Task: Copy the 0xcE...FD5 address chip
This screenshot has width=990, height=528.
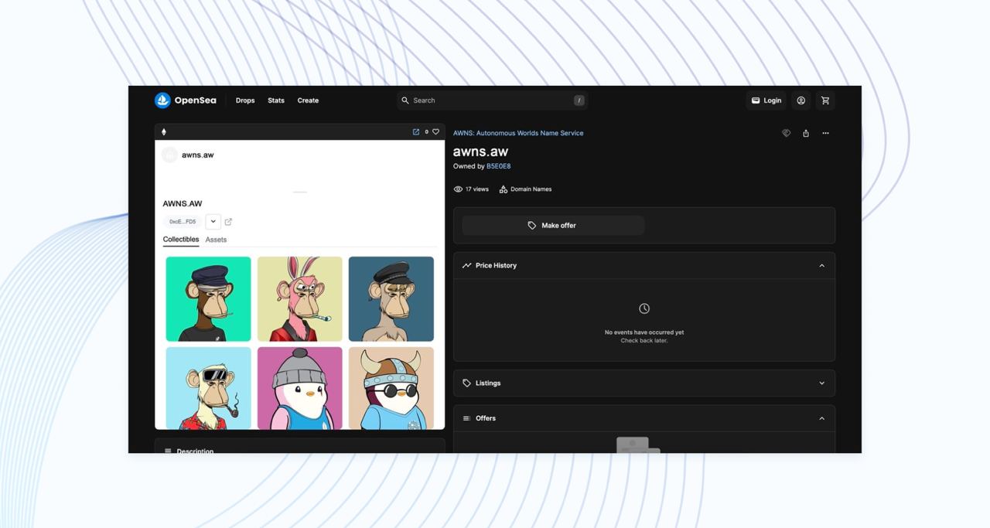Action: (183, 222)
